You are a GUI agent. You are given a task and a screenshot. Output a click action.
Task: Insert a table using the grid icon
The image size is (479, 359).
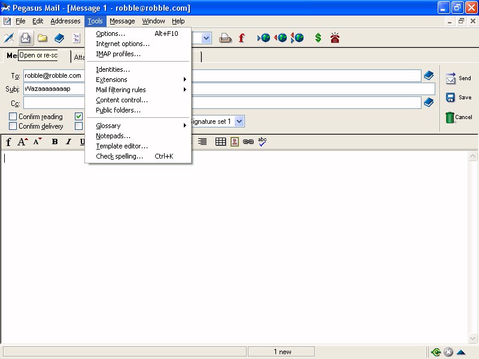220,142
